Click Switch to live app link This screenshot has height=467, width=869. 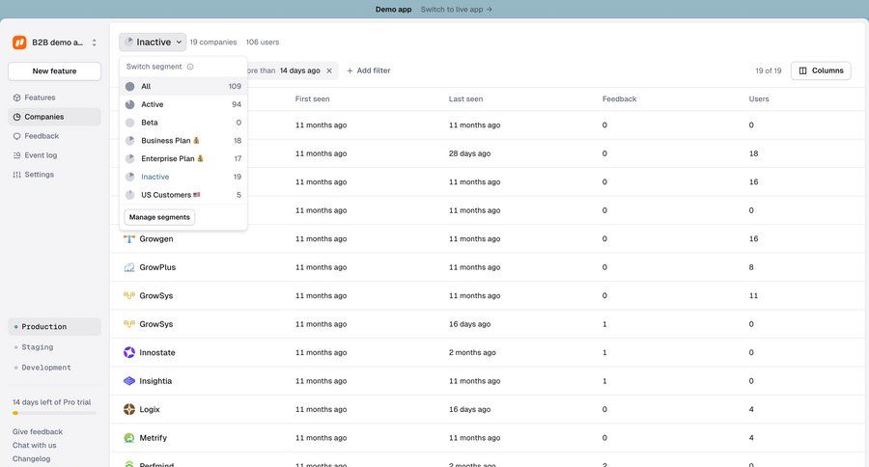(456, 10)
